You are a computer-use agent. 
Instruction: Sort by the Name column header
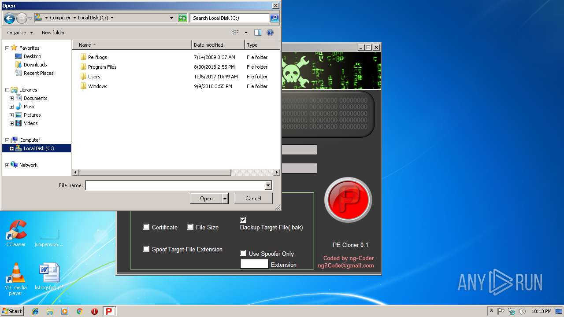(x=132, y=45)
